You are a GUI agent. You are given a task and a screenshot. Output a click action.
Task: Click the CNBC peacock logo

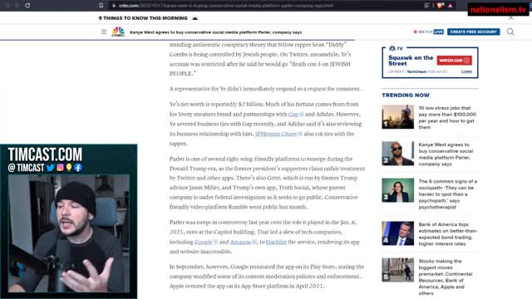point(118,32)
